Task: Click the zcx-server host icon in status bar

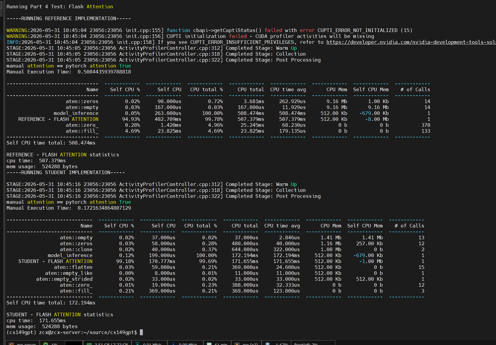Action: click(11, 344)
